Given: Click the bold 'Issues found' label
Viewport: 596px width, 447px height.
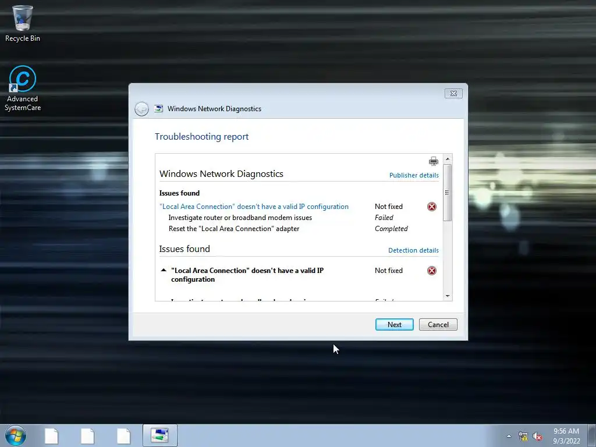Looking at the screenshot, I should pos(179,193).
